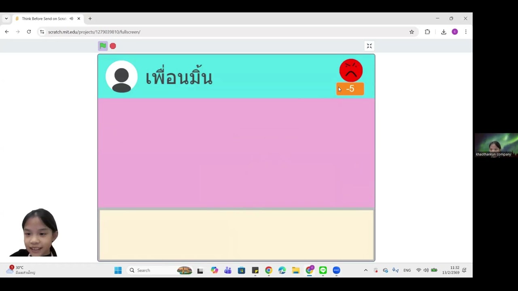This screenshot has height=291, width=518.
Task: Switch the ENG input language
Action: click(407, 270)
